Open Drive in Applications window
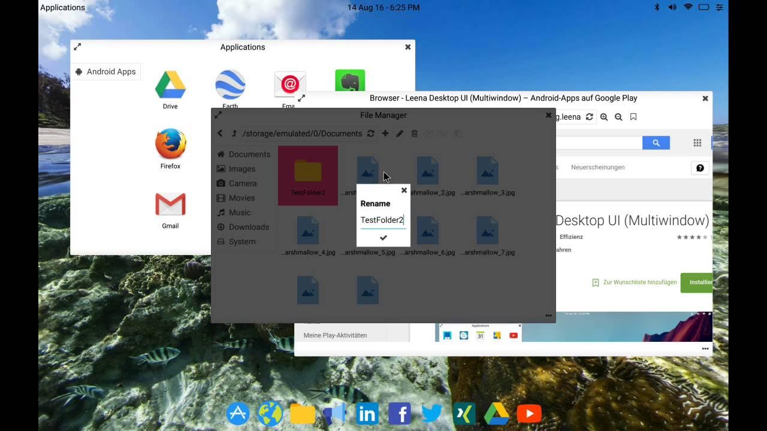This screenshot has width=767, height=431. click(x=170, y=90)
